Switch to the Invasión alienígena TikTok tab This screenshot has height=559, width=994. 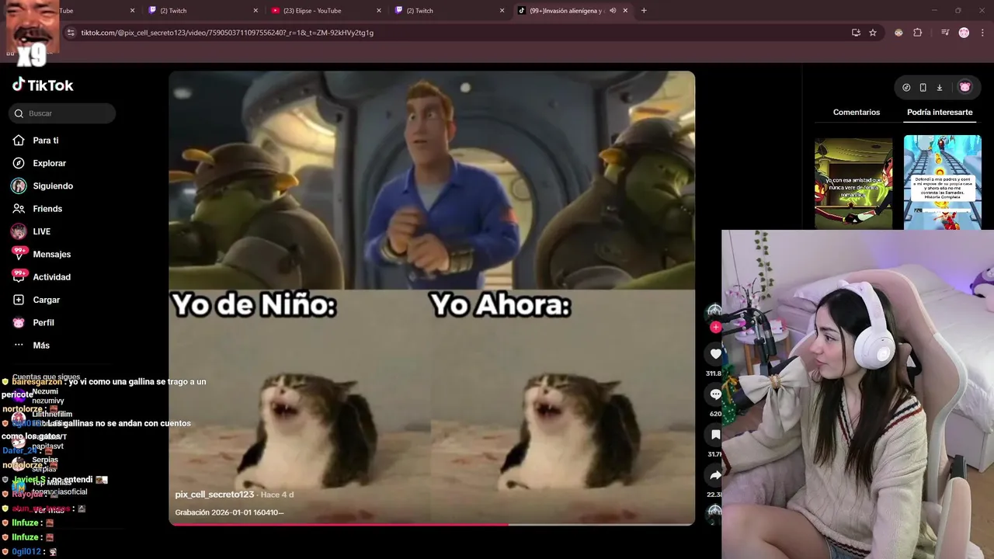(x=567, y=11)
